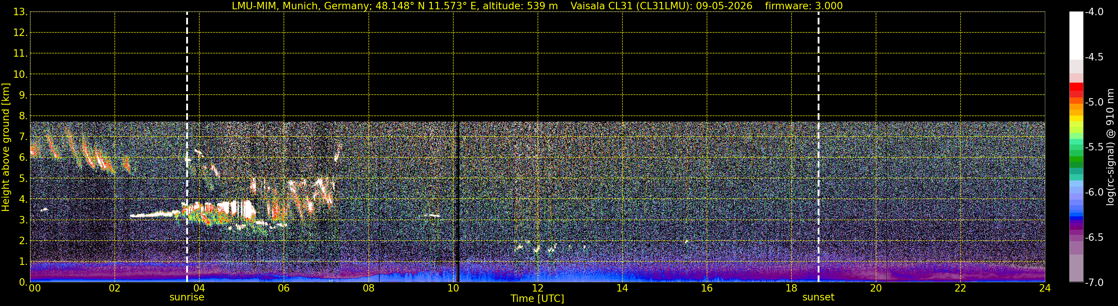
Task: Select the sunrise label below the axis
Action: pos(187,297)
